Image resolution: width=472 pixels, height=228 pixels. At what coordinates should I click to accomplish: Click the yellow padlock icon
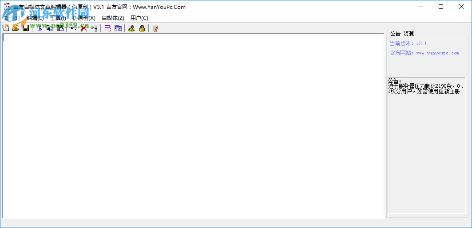[x=142, y=28]
